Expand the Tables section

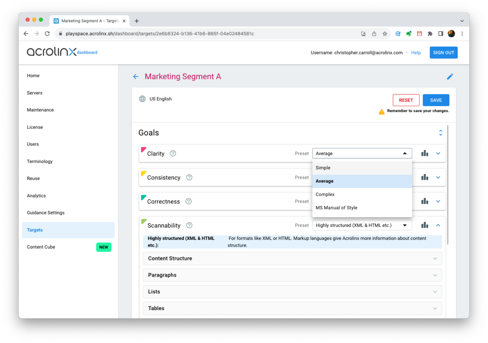(x=292, y=308)
